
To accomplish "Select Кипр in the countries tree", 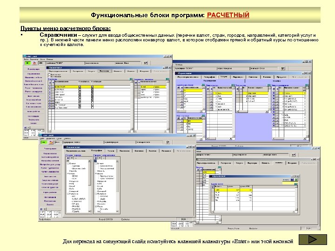I will pyautogui.click(x=72, y=184).
